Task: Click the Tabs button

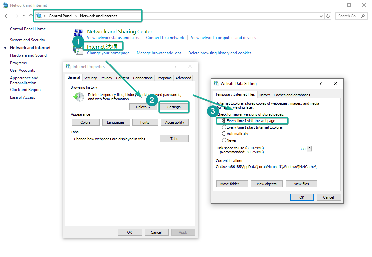Action: (x=174, y=139)
